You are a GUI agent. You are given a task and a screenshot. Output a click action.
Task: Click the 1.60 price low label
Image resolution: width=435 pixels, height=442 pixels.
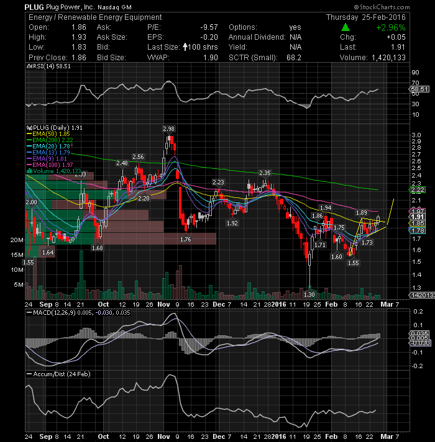pos(337,257)
